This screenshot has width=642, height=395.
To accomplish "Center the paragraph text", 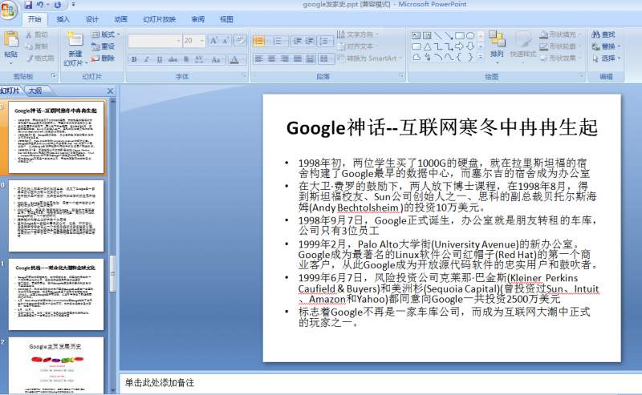I will [271, 59].
